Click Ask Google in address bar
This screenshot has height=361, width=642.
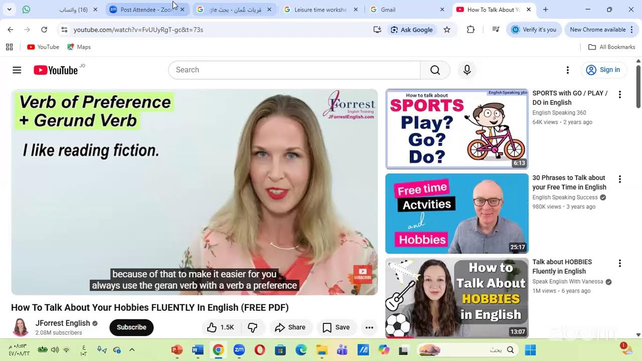coord(411,30)
